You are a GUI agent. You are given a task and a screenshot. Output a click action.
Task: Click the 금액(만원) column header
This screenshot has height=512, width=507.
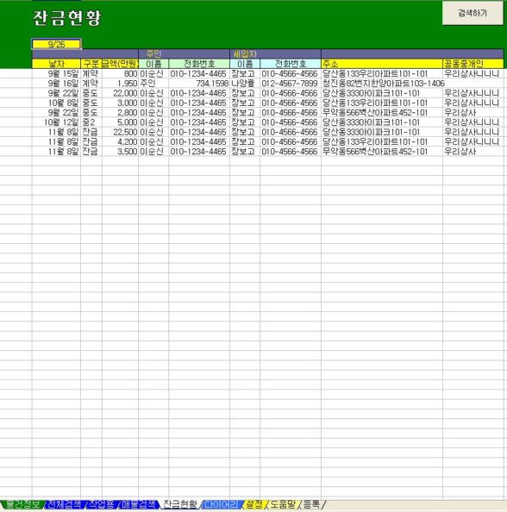pyautogui.click(x=120, y=64)
